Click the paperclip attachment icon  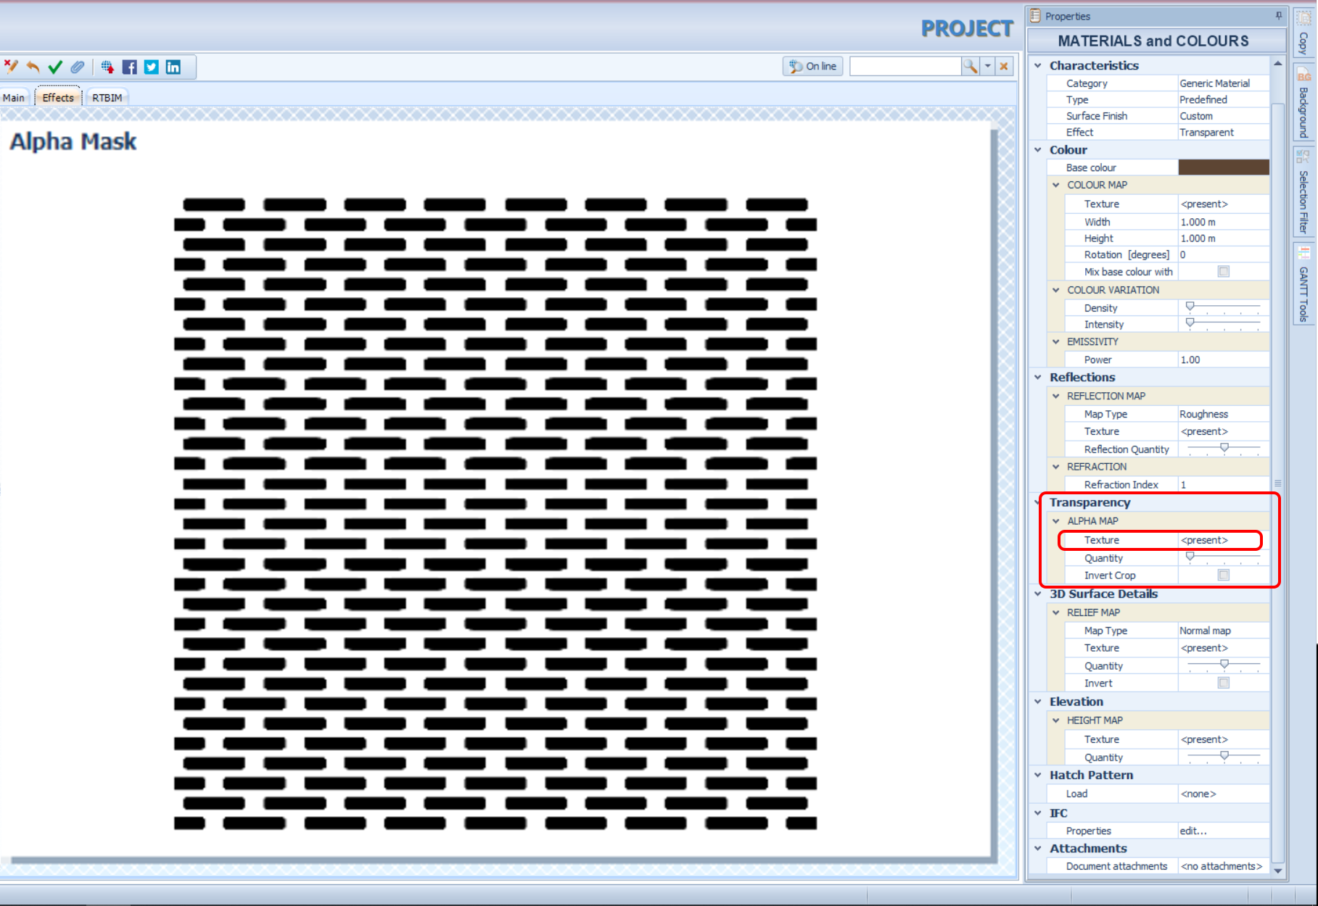78,67
